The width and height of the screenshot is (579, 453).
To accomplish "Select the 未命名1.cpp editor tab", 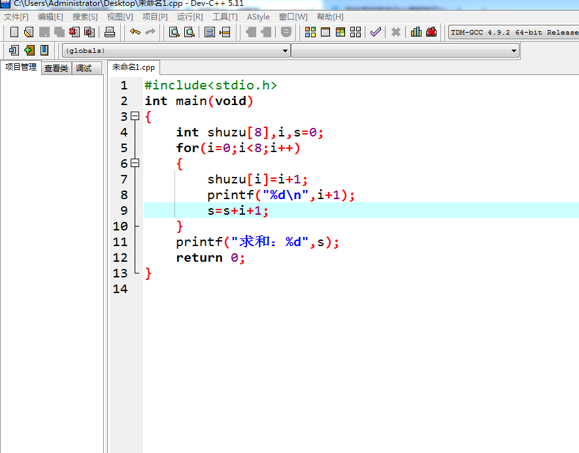I will 133,67.
